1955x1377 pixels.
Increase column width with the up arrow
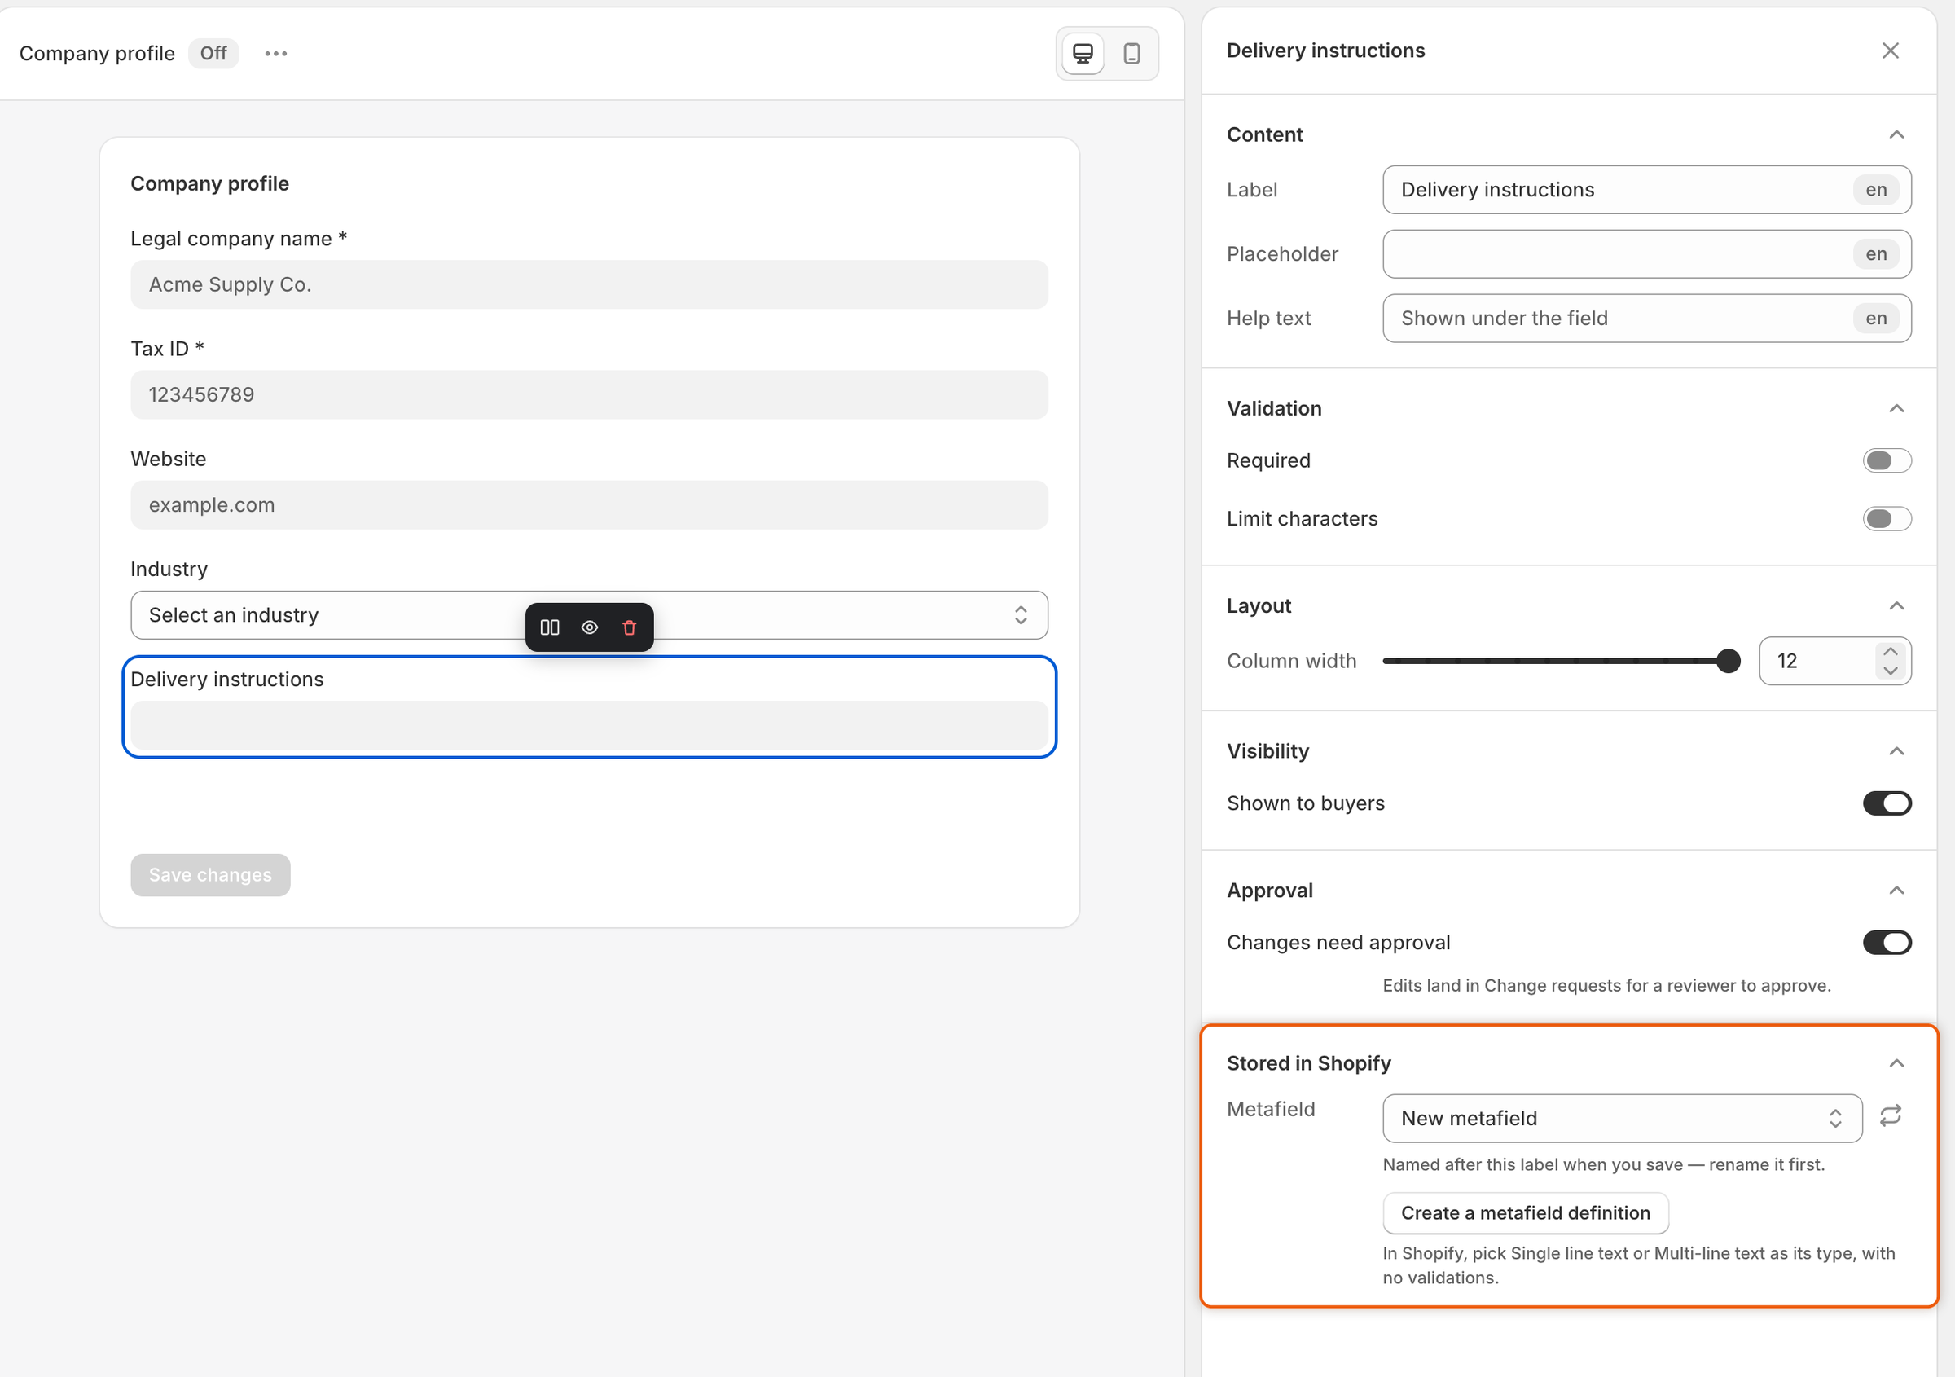tap(1891, 652)
